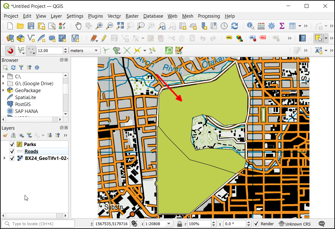Click the Refresh map canvas icon
The image size is (335, 229).
235,26
